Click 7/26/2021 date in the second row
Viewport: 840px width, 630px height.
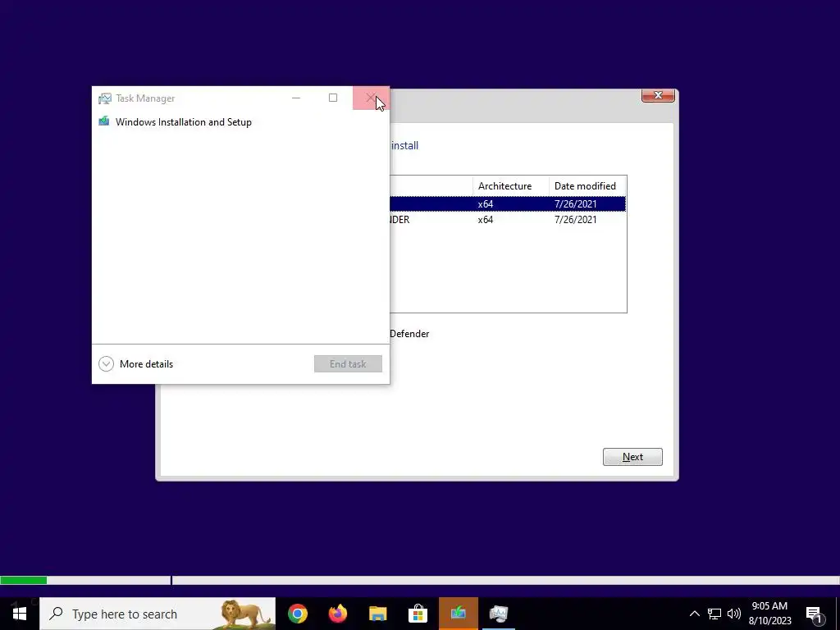click(575, 220)
